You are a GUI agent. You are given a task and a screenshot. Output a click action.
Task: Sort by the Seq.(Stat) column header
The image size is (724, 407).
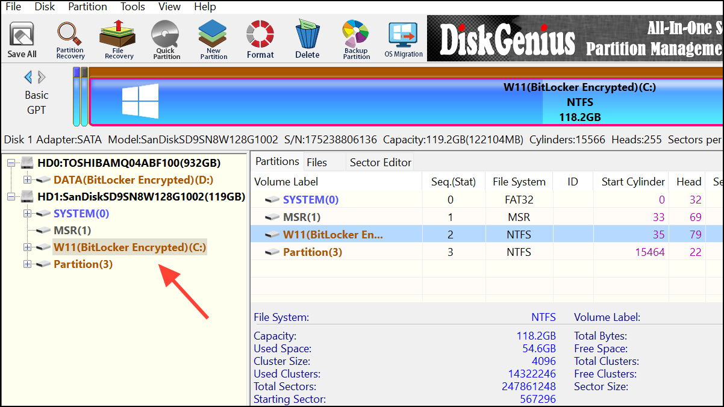454,182
